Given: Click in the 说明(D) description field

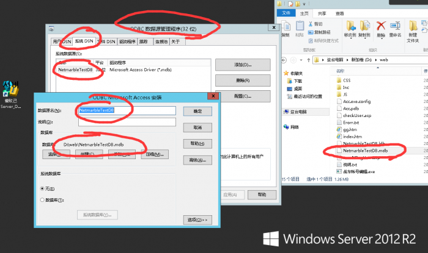Looking at the screenshot, I should pos(127,123).
